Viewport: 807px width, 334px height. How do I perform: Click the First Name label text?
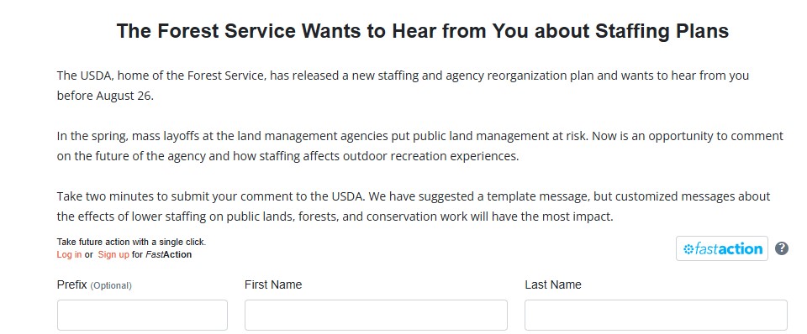tap(272, 284)
